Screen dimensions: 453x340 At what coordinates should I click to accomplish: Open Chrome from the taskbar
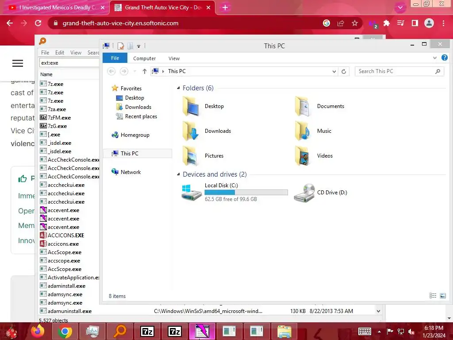pos(65,331)
